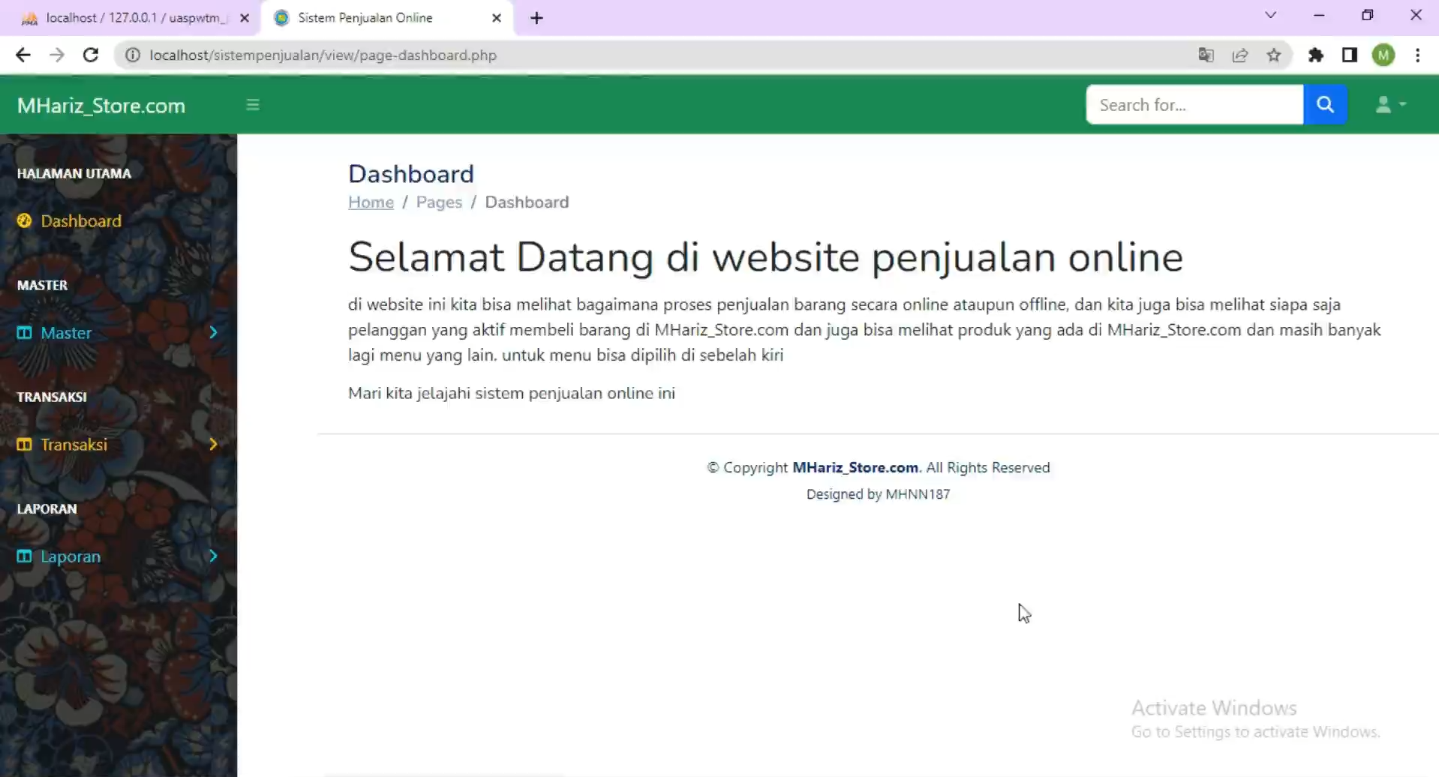The height and width of the screenshot is (777, 1439).
Task: Click the Transaksi cart icon
Action: click(x=23, y=444)
